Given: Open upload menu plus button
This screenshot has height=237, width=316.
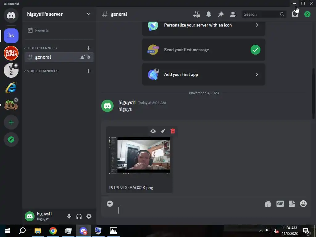Looking at the screenshot, I should click(110, 204).
